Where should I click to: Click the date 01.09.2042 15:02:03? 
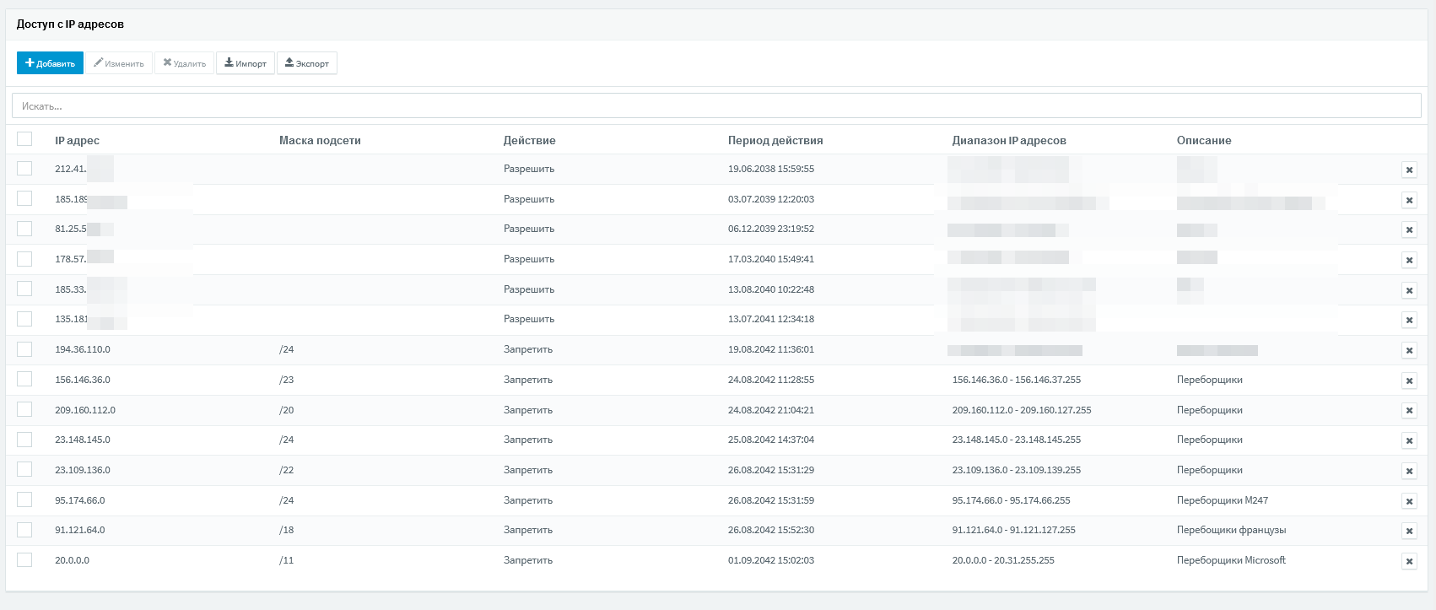(771, 560)
